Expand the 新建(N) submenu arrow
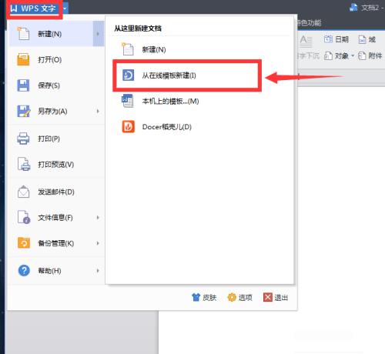Screen dimensions: 385x354 98,34
